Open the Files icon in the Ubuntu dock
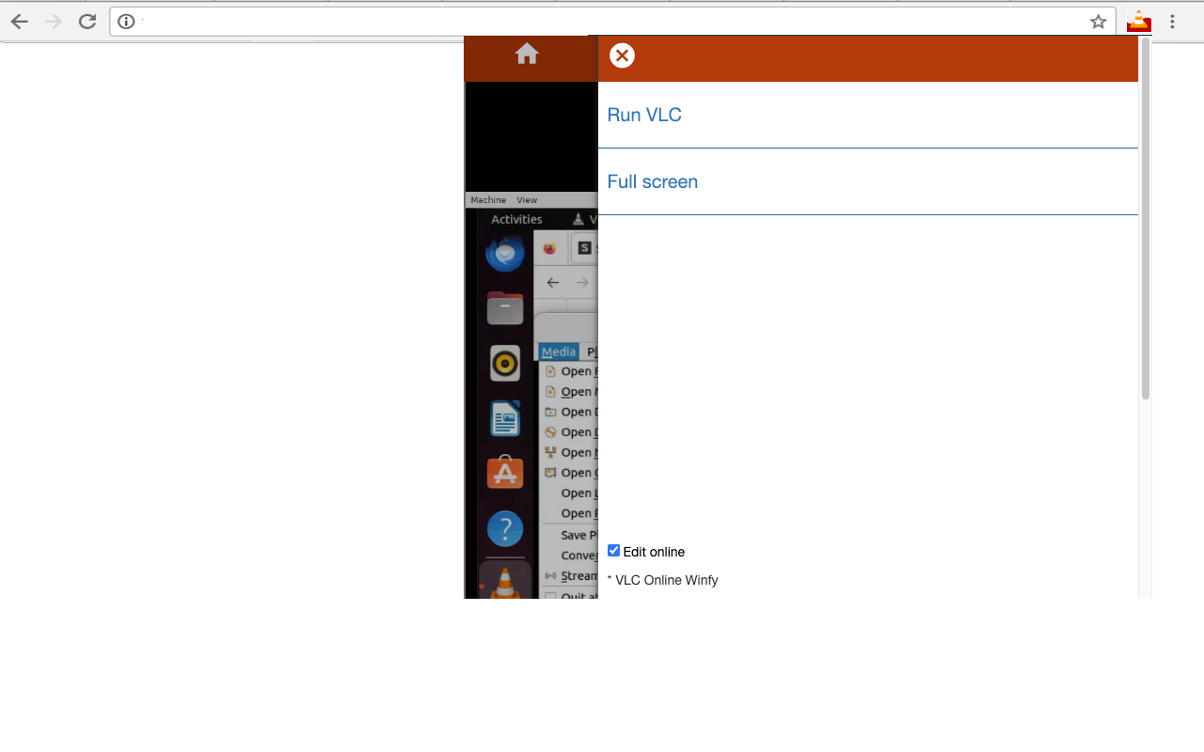The image size is (1204, 752). (x=505, y=308)
